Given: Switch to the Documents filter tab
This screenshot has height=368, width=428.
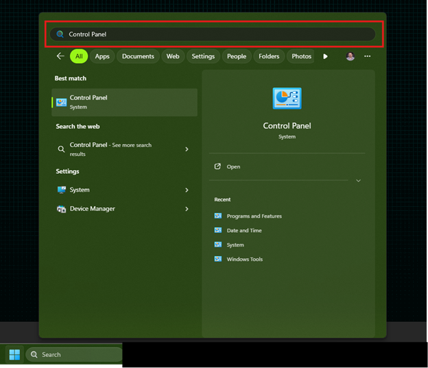Looking at the screenshot, I should pos(138,56).
